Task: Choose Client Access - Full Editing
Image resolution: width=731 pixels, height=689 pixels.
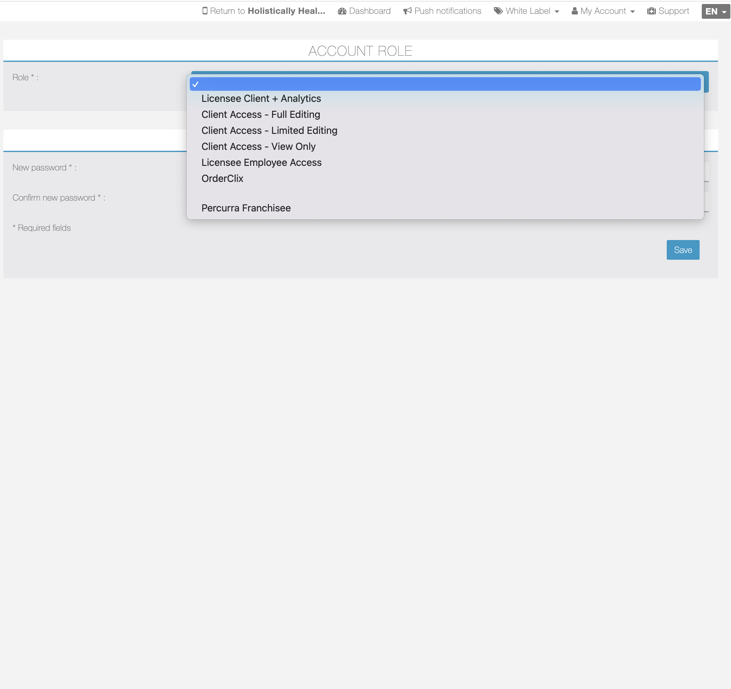Action: pyautogui.click(x=261, y=114)
